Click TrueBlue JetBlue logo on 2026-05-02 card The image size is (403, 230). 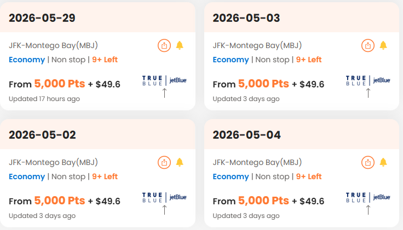pos(164,197)
